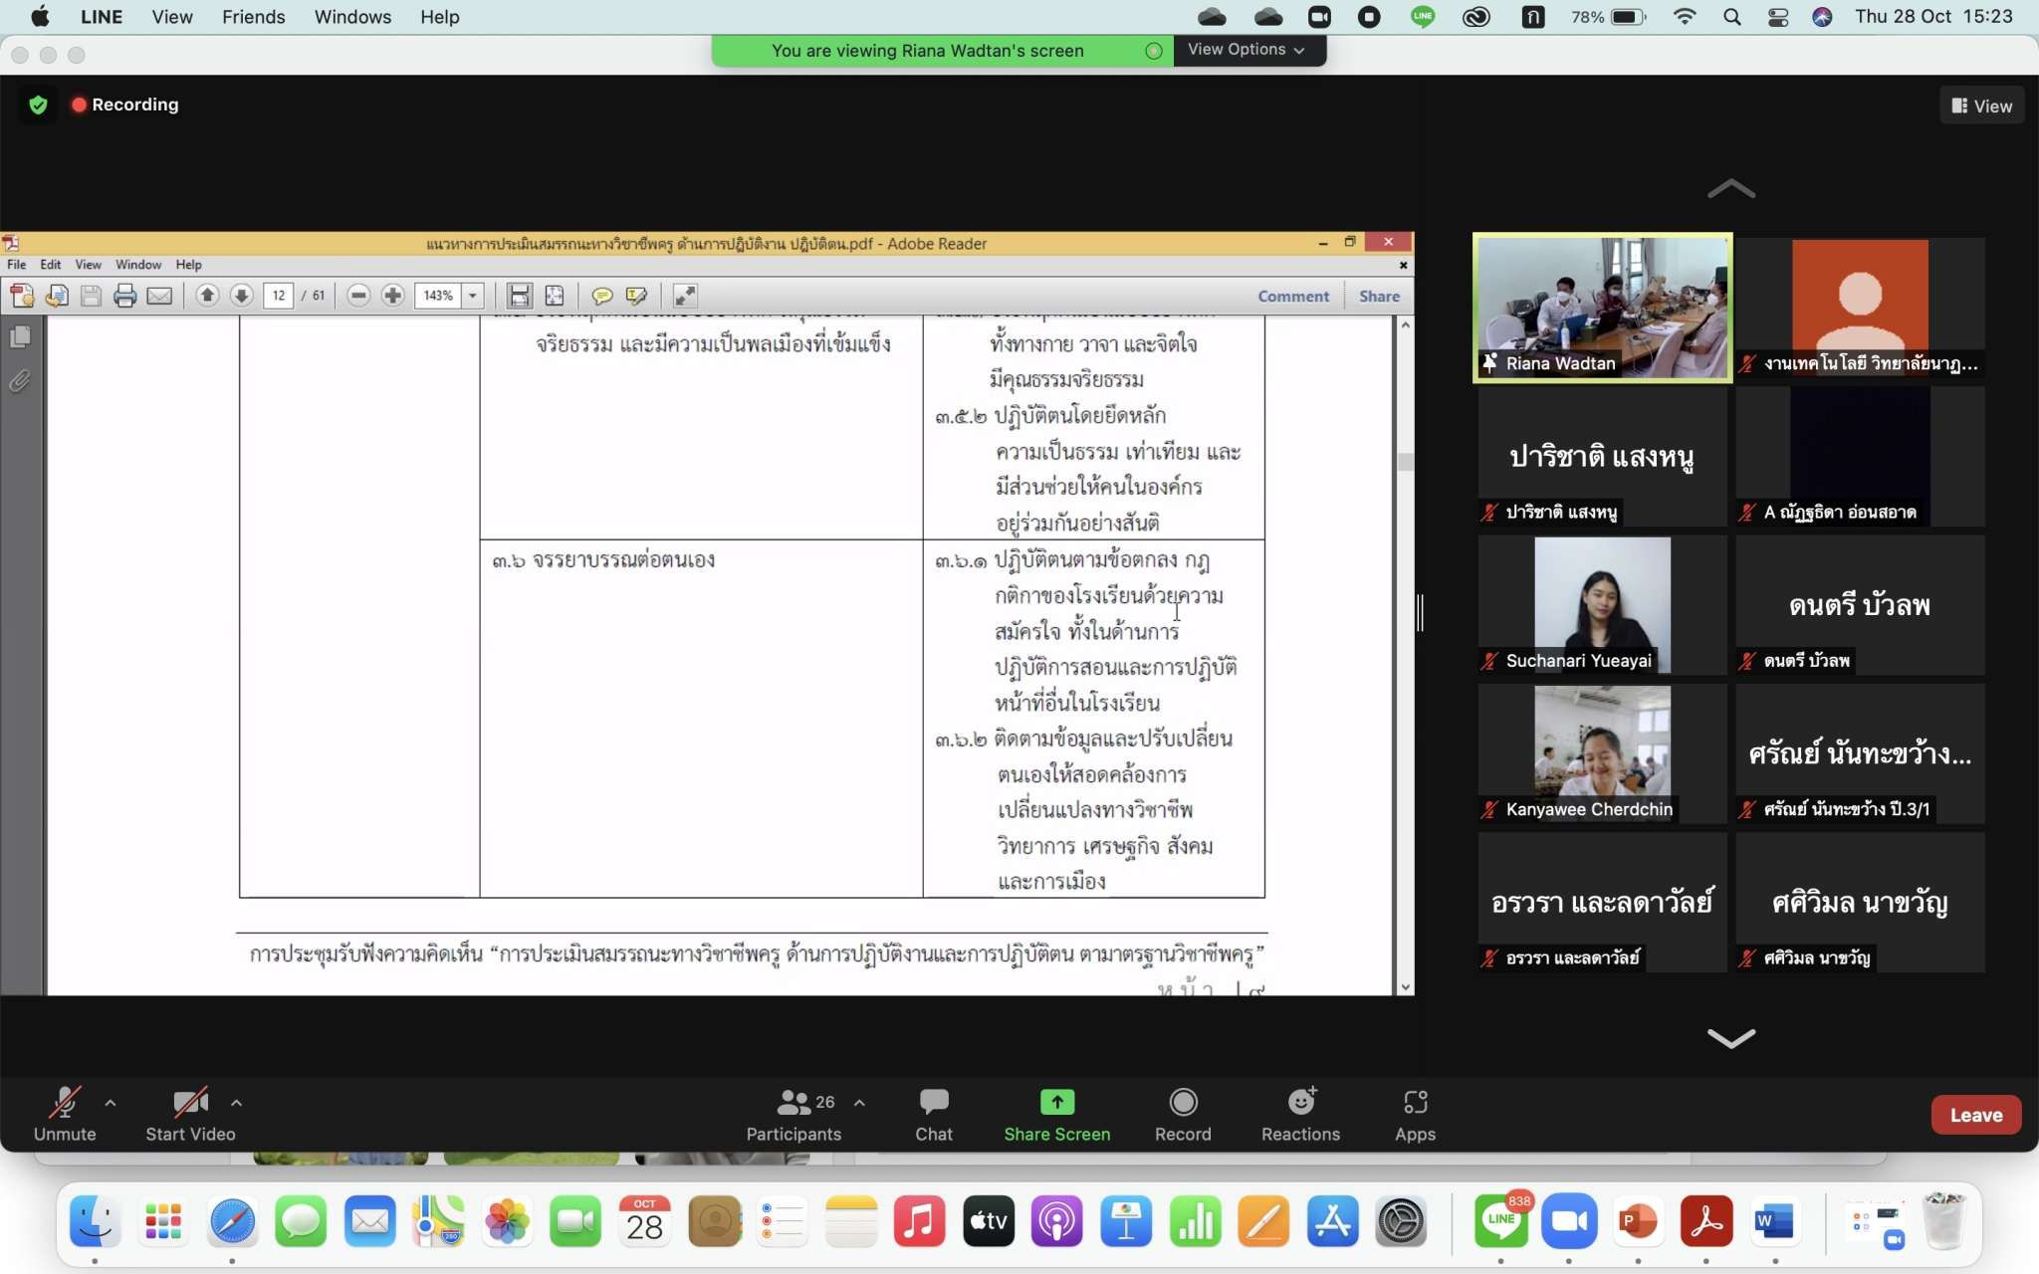Open the Windows menu in menu bar
The image size is (2039, 1274).
[x=352, y=17]
